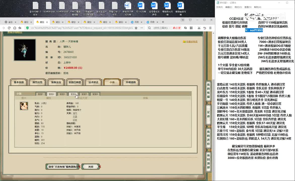295x181 pixels.
Task: Click the 返回顶部 side button
Action: pyautogui.click(x=208, y=161)
